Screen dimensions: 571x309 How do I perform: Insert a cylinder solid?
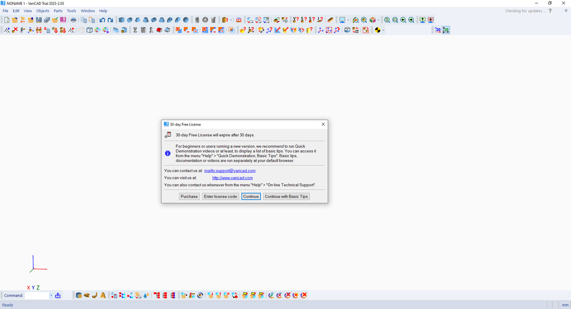point(130,20)
